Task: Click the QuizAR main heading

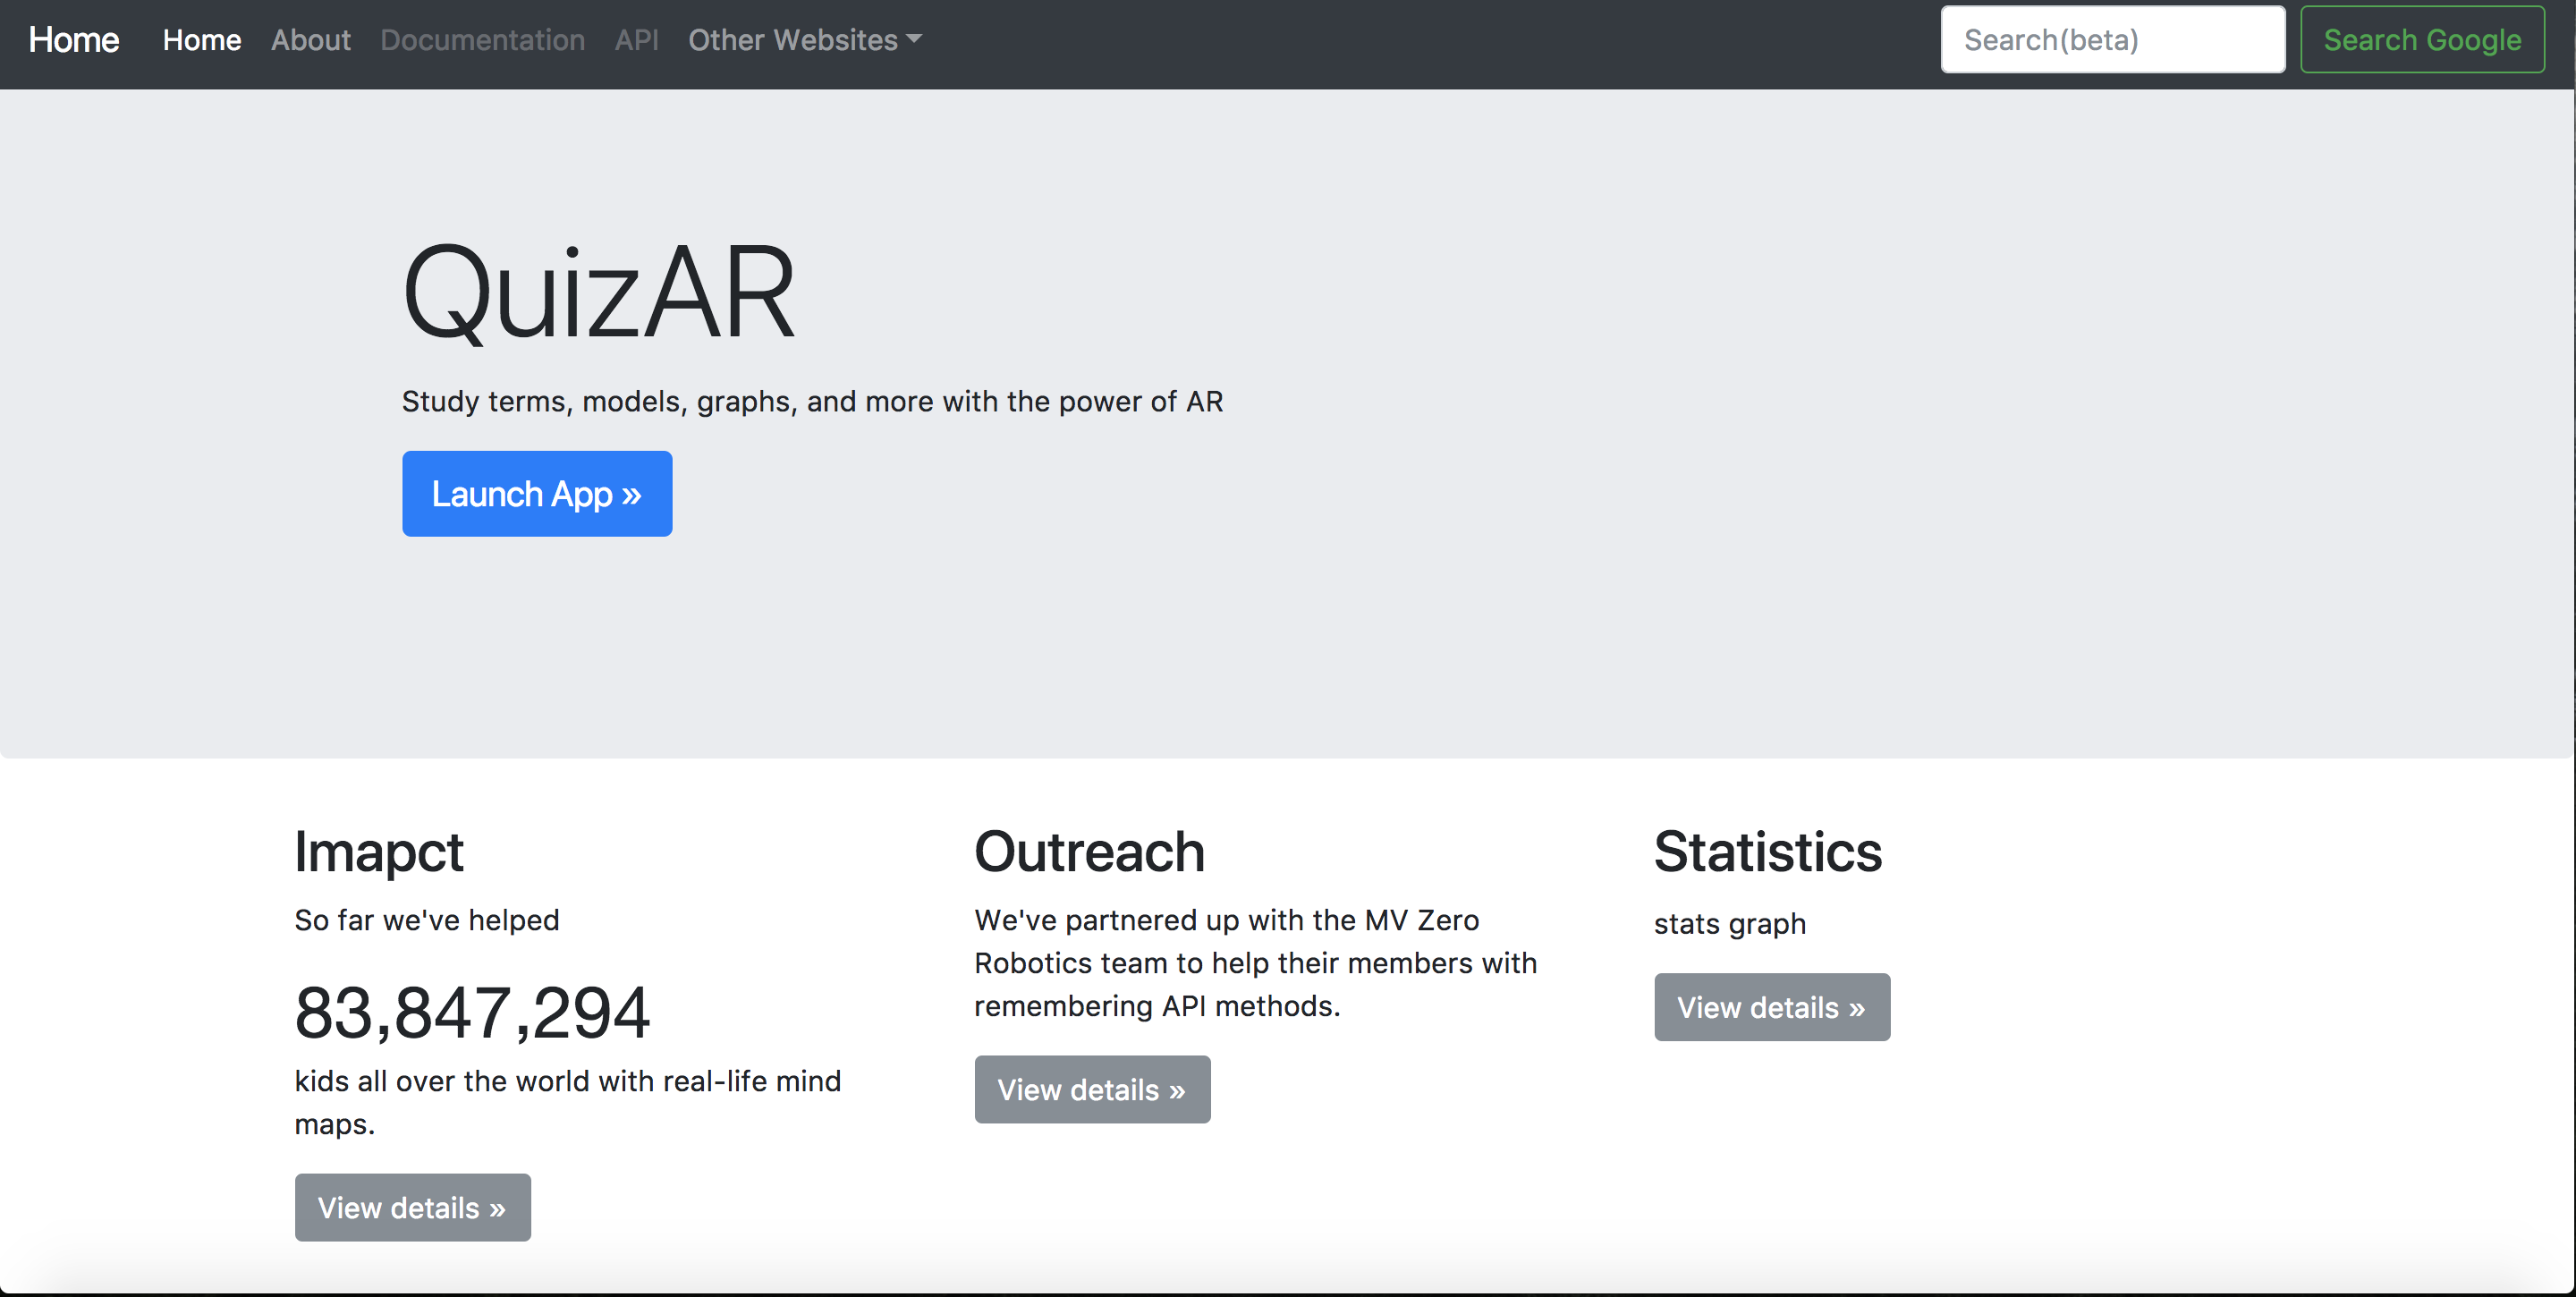Action: tap(598, 294)
